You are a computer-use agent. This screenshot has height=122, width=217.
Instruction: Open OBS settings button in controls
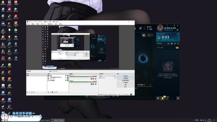tap(126, 85)
